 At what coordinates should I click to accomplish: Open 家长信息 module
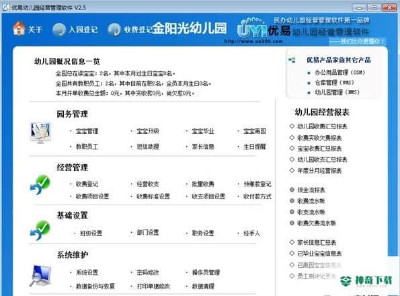(x=203, y=147)
